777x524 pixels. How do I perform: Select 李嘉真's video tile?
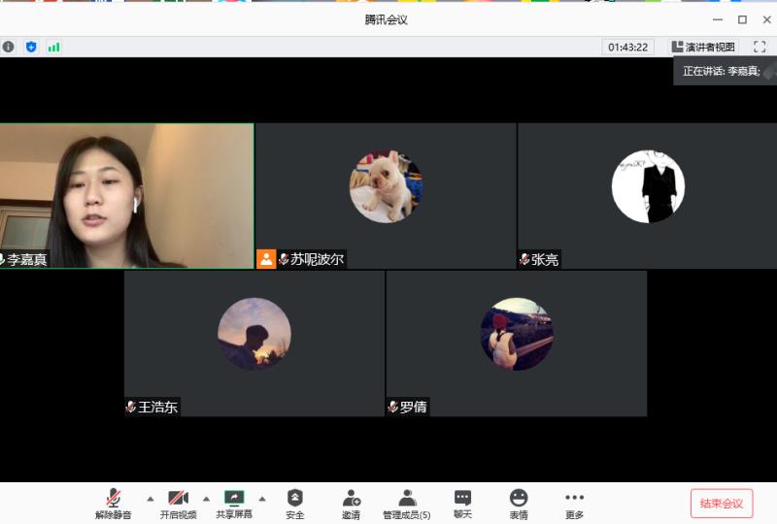(127, 196)
